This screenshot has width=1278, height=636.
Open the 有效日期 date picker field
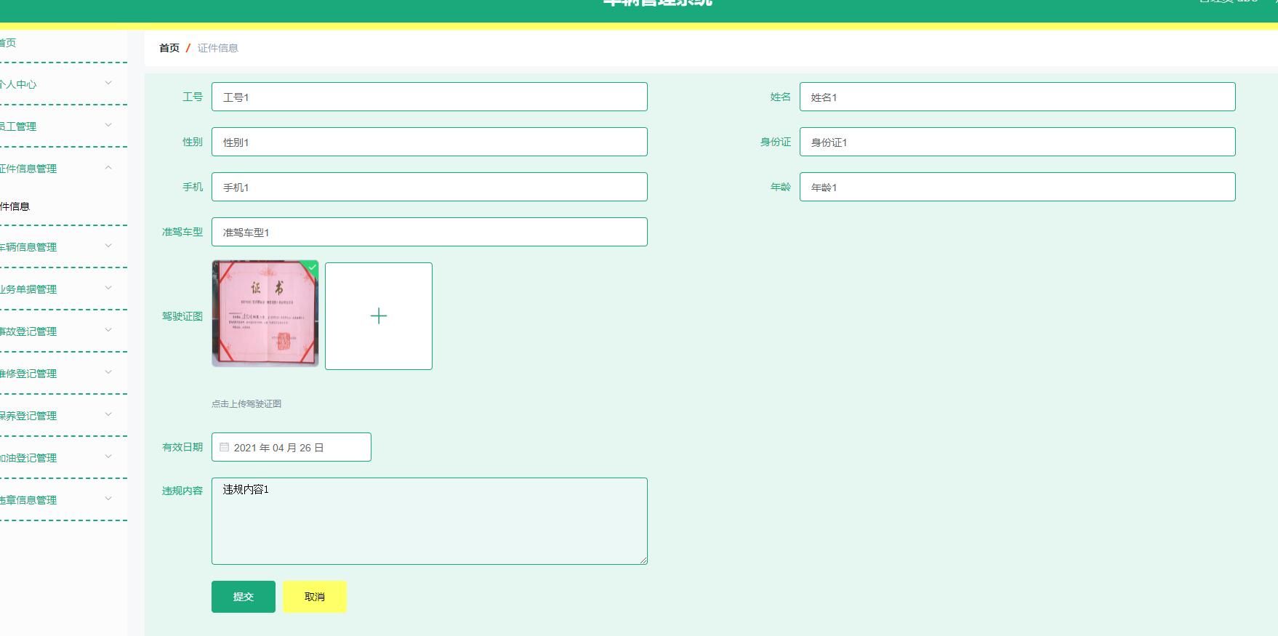click(298, 448)
